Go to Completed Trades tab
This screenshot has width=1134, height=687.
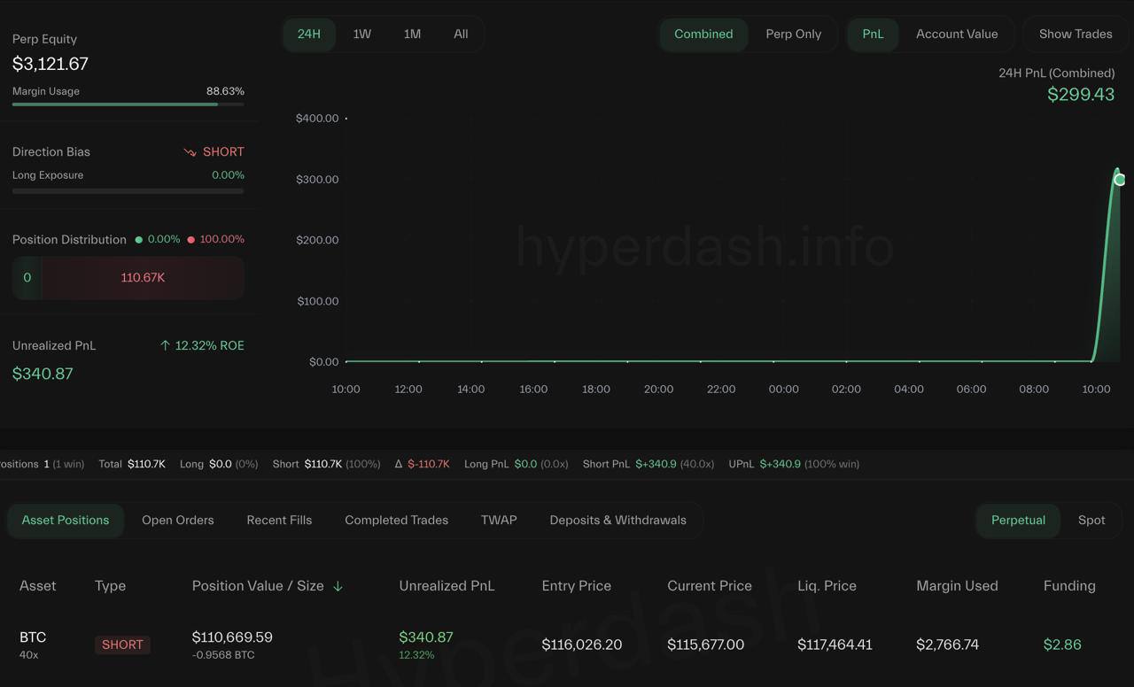point(396,520)
